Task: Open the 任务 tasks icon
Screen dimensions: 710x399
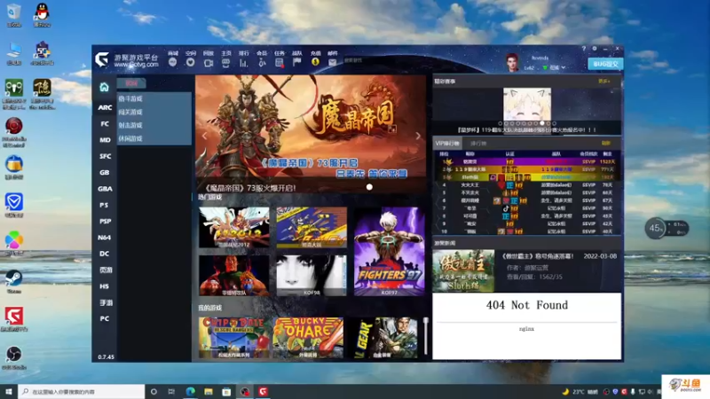Action: (x=280, y=62)
